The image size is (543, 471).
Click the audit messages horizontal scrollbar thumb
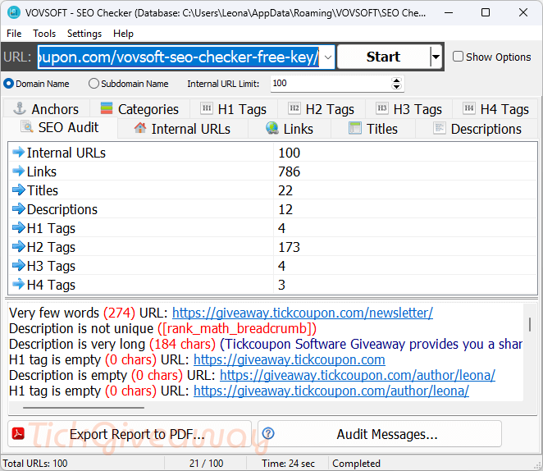click(x=84, y=408)
